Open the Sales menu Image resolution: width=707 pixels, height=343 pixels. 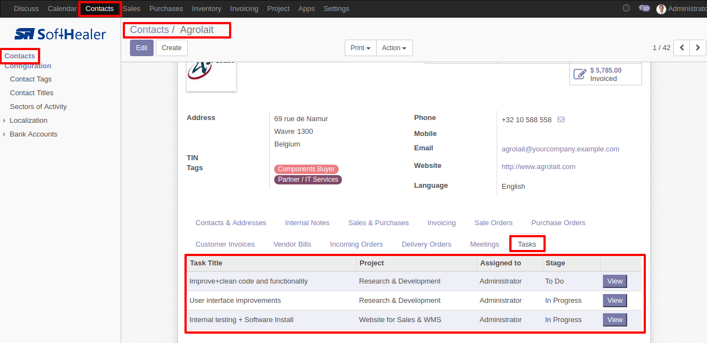(x=132, y=8)
